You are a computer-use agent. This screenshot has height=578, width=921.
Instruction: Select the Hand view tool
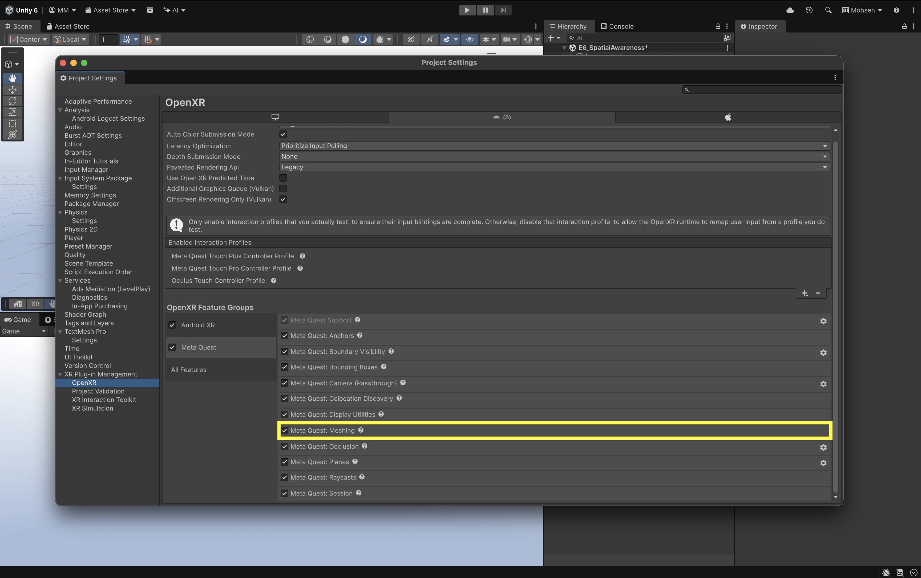12,78
